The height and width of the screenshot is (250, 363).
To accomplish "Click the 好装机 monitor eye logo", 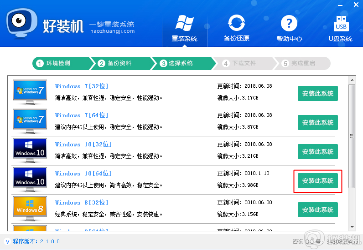I will click(x=22, y=23).
